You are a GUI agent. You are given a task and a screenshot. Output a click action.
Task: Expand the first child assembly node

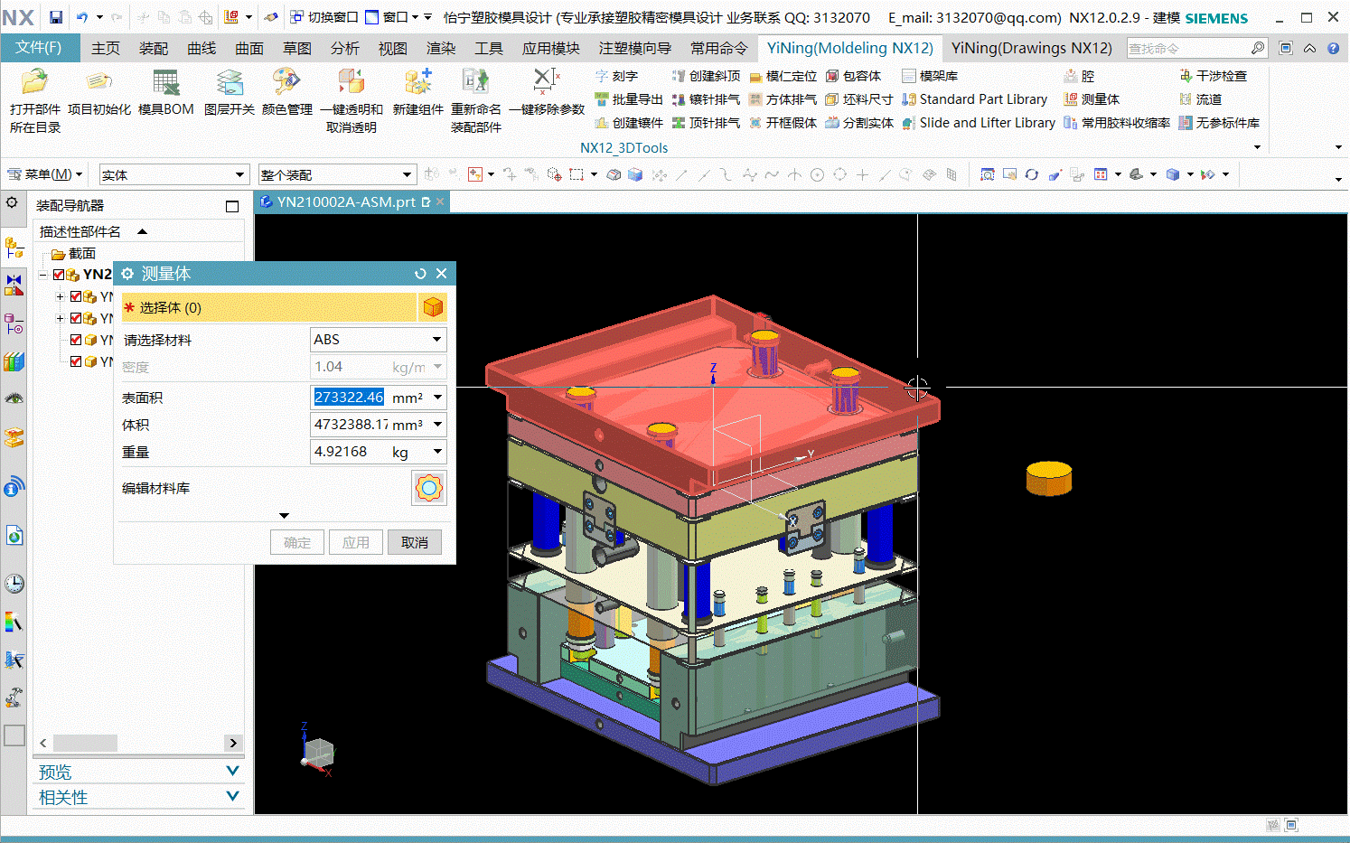pos(60,296)
